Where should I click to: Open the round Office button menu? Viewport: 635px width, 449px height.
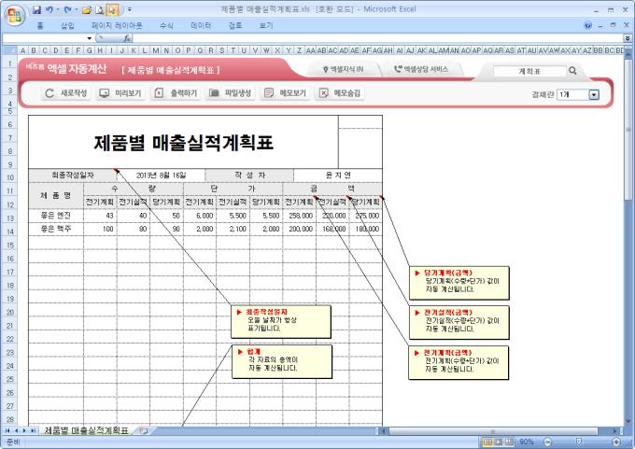click(x=15, y=15)
